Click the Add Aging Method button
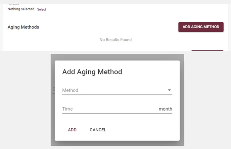The image size is (231, 149). click(201, 27)
